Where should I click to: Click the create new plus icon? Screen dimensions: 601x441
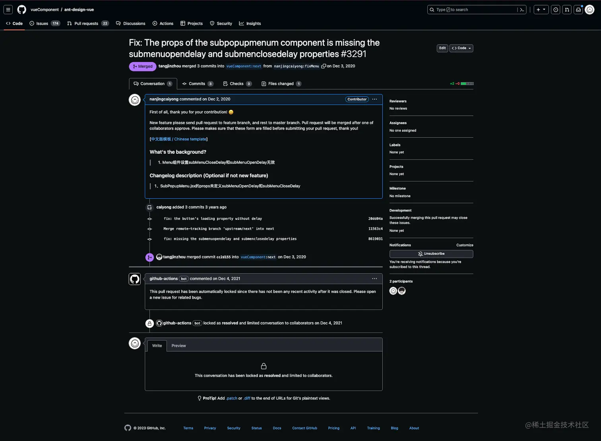tap(538, 10)
